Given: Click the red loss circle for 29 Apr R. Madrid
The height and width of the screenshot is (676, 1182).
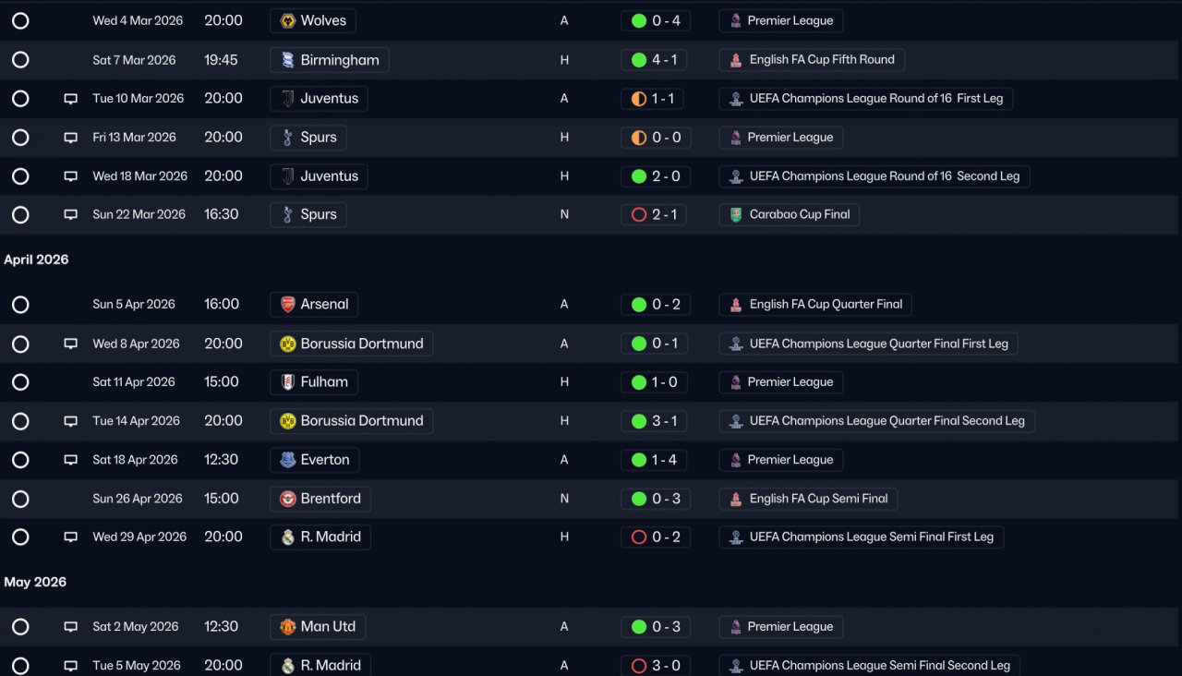Looking at the screenshot, I should pos(639,537).
